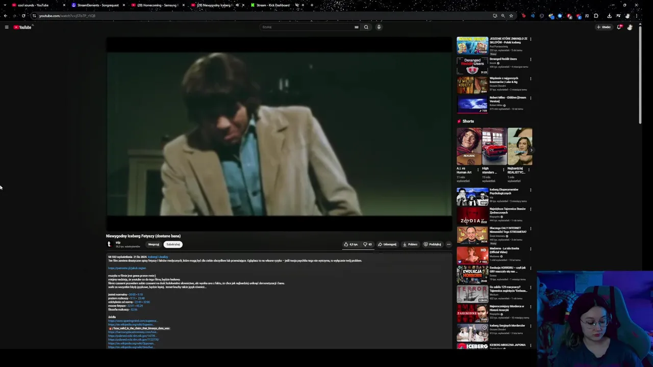
Task: Reload the page with the refresh icon
Action: tap(23, 16)
